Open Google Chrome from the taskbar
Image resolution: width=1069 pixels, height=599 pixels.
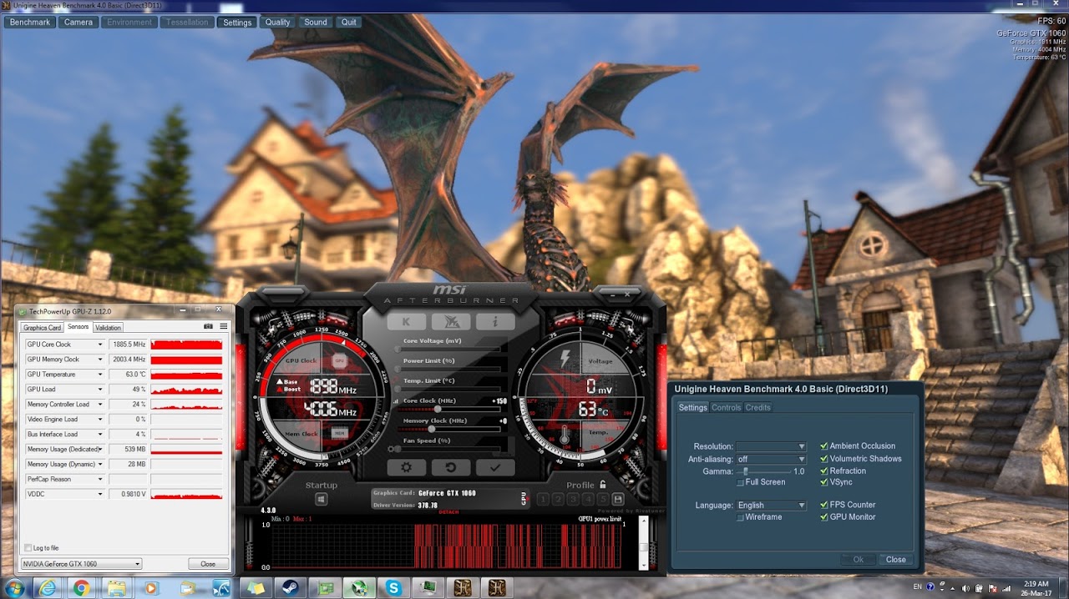pos(81,588)
